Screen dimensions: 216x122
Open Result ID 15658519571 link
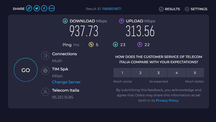pyautogui.click(x=112, y=9)
